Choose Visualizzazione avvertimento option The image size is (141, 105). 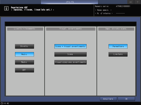coord(70,62)
